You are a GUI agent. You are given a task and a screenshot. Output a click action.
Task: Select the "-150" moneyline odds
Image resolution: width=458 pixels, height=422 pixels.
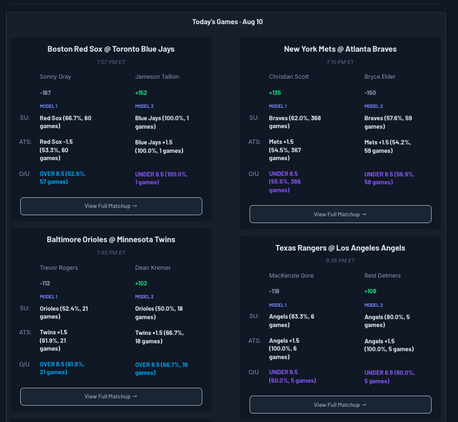[370, 93]
